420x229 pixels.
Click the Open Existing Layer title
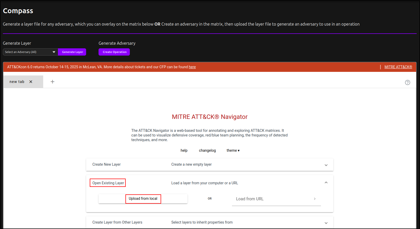[x=108, y=183]
